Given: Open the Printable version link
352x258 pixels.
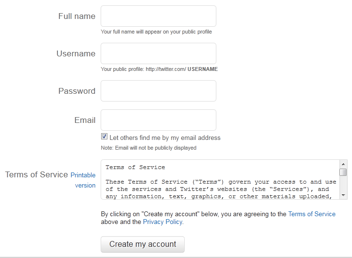Looking at the screenshot, I should pyautogui.click(x=84, y=180).
